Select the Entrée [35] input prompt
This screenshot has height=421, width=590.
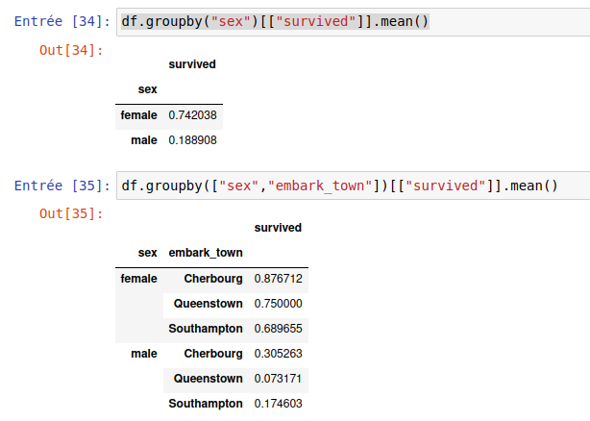click(59, 186)
